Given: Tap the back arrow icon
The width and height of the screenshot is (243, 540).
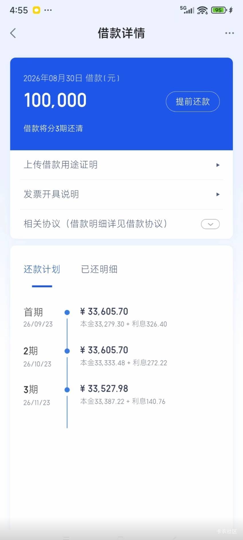Looking at the screenshot, I should pyautogui.click(x=13, y=33).
